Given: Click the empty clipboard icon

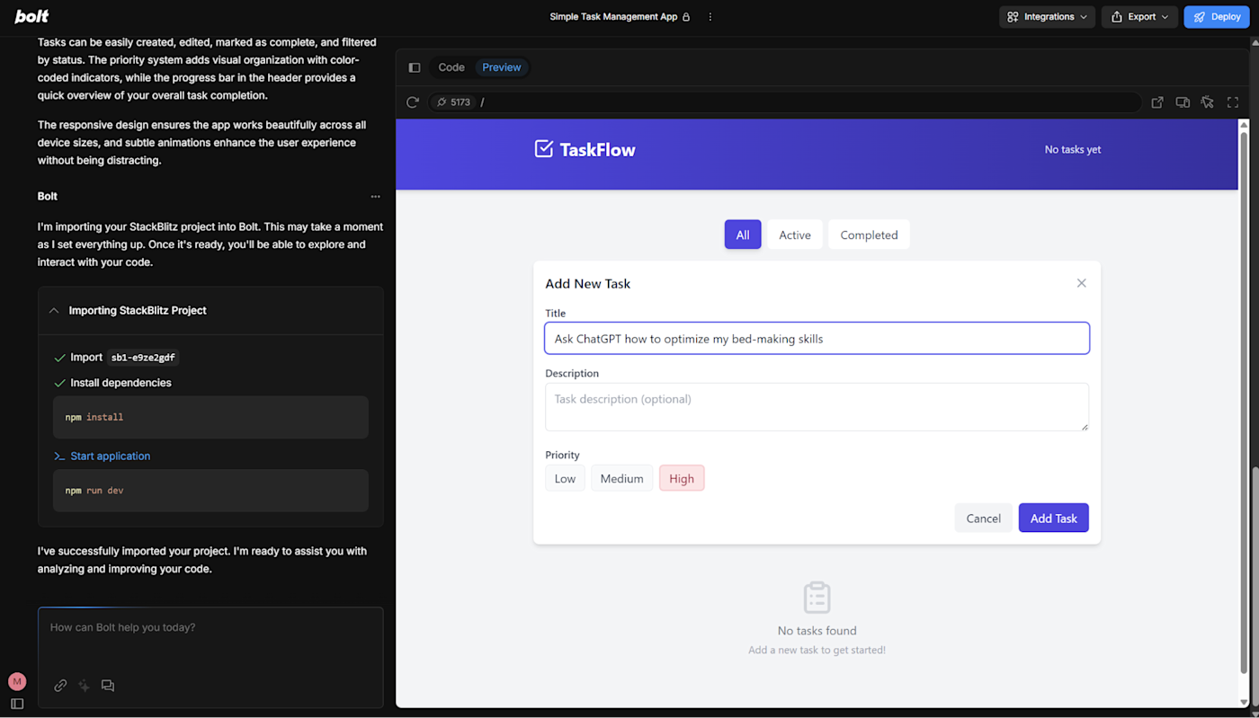Looking at the screenshot, I should [817, 598].
